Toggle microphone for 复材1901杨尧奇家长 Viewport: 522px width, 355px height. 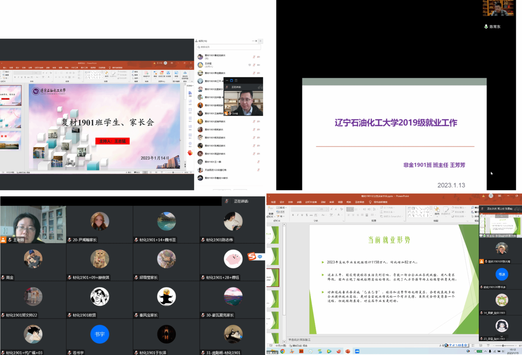pyautogui.click(x=254, y=138)
